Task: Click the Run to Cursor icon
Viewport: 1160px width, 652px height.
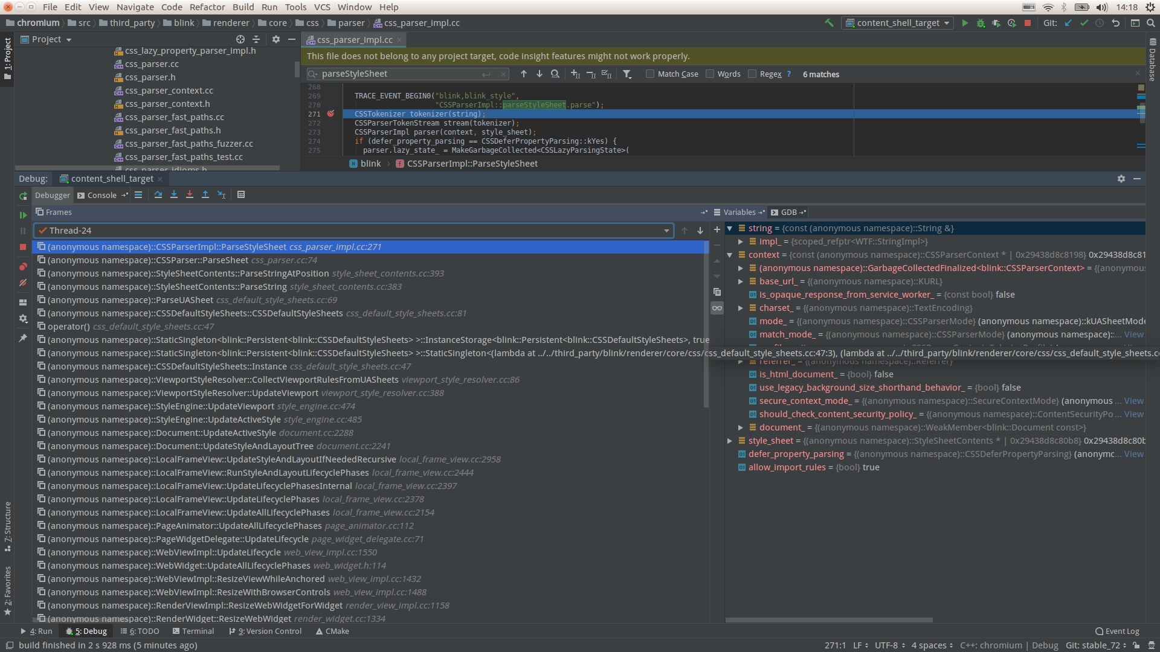Action: pyautogui.click(x=221, y=194)
